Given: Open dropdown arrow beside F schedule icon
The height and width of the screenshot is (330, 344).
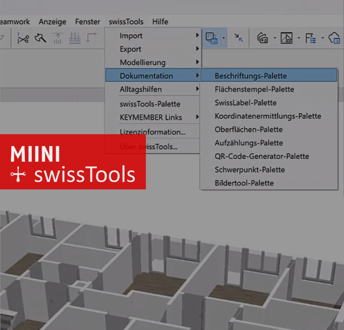Looking at the screenshot, I should (322, 38).
